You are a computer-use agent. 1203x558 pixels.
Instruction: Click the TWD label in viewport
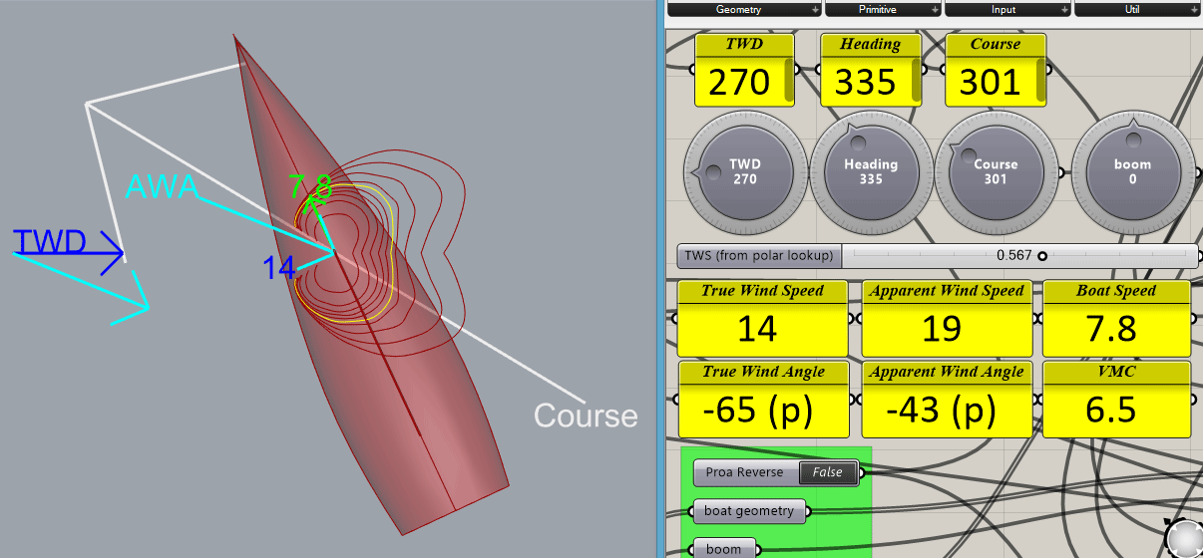click(50, 241)
